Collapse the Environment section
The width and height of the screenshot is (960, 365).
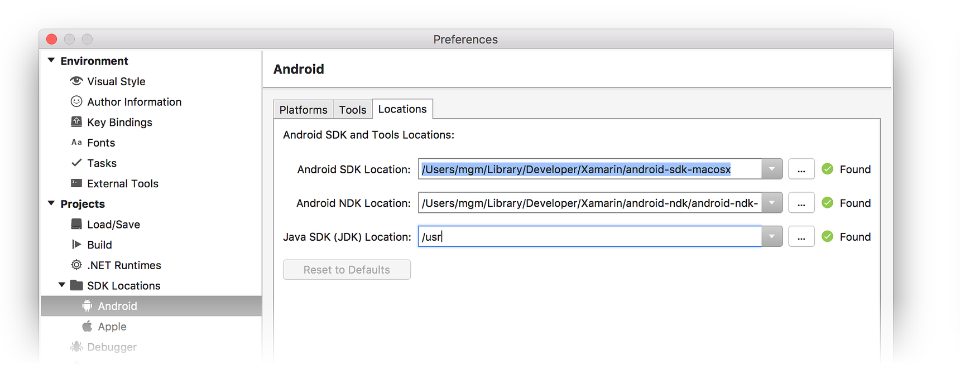pos(51,61)
